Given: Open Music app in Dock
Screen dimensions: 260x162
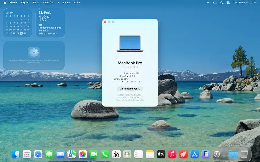Looking at the screenshot, I should coord(172,154).
